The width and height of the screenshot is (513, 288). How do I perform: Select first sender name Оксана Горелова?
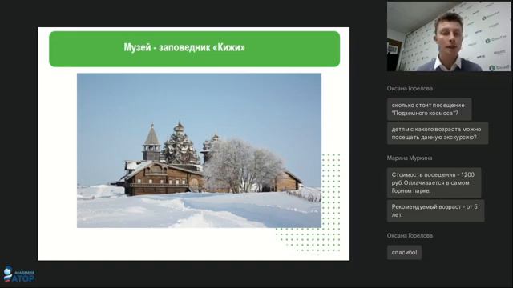[x=410, y=89]
